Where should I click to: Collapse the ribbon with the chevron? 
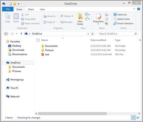click(x=134, y=9)
